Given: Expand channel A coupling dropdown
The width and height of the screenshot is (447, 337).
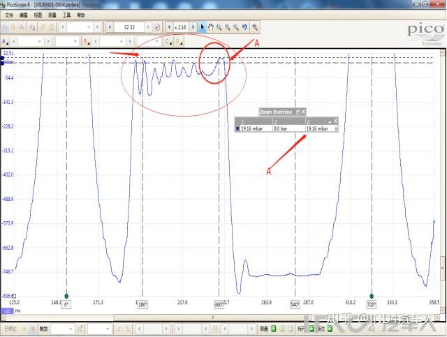Looking at the screenshot, I should coord(75,42).
